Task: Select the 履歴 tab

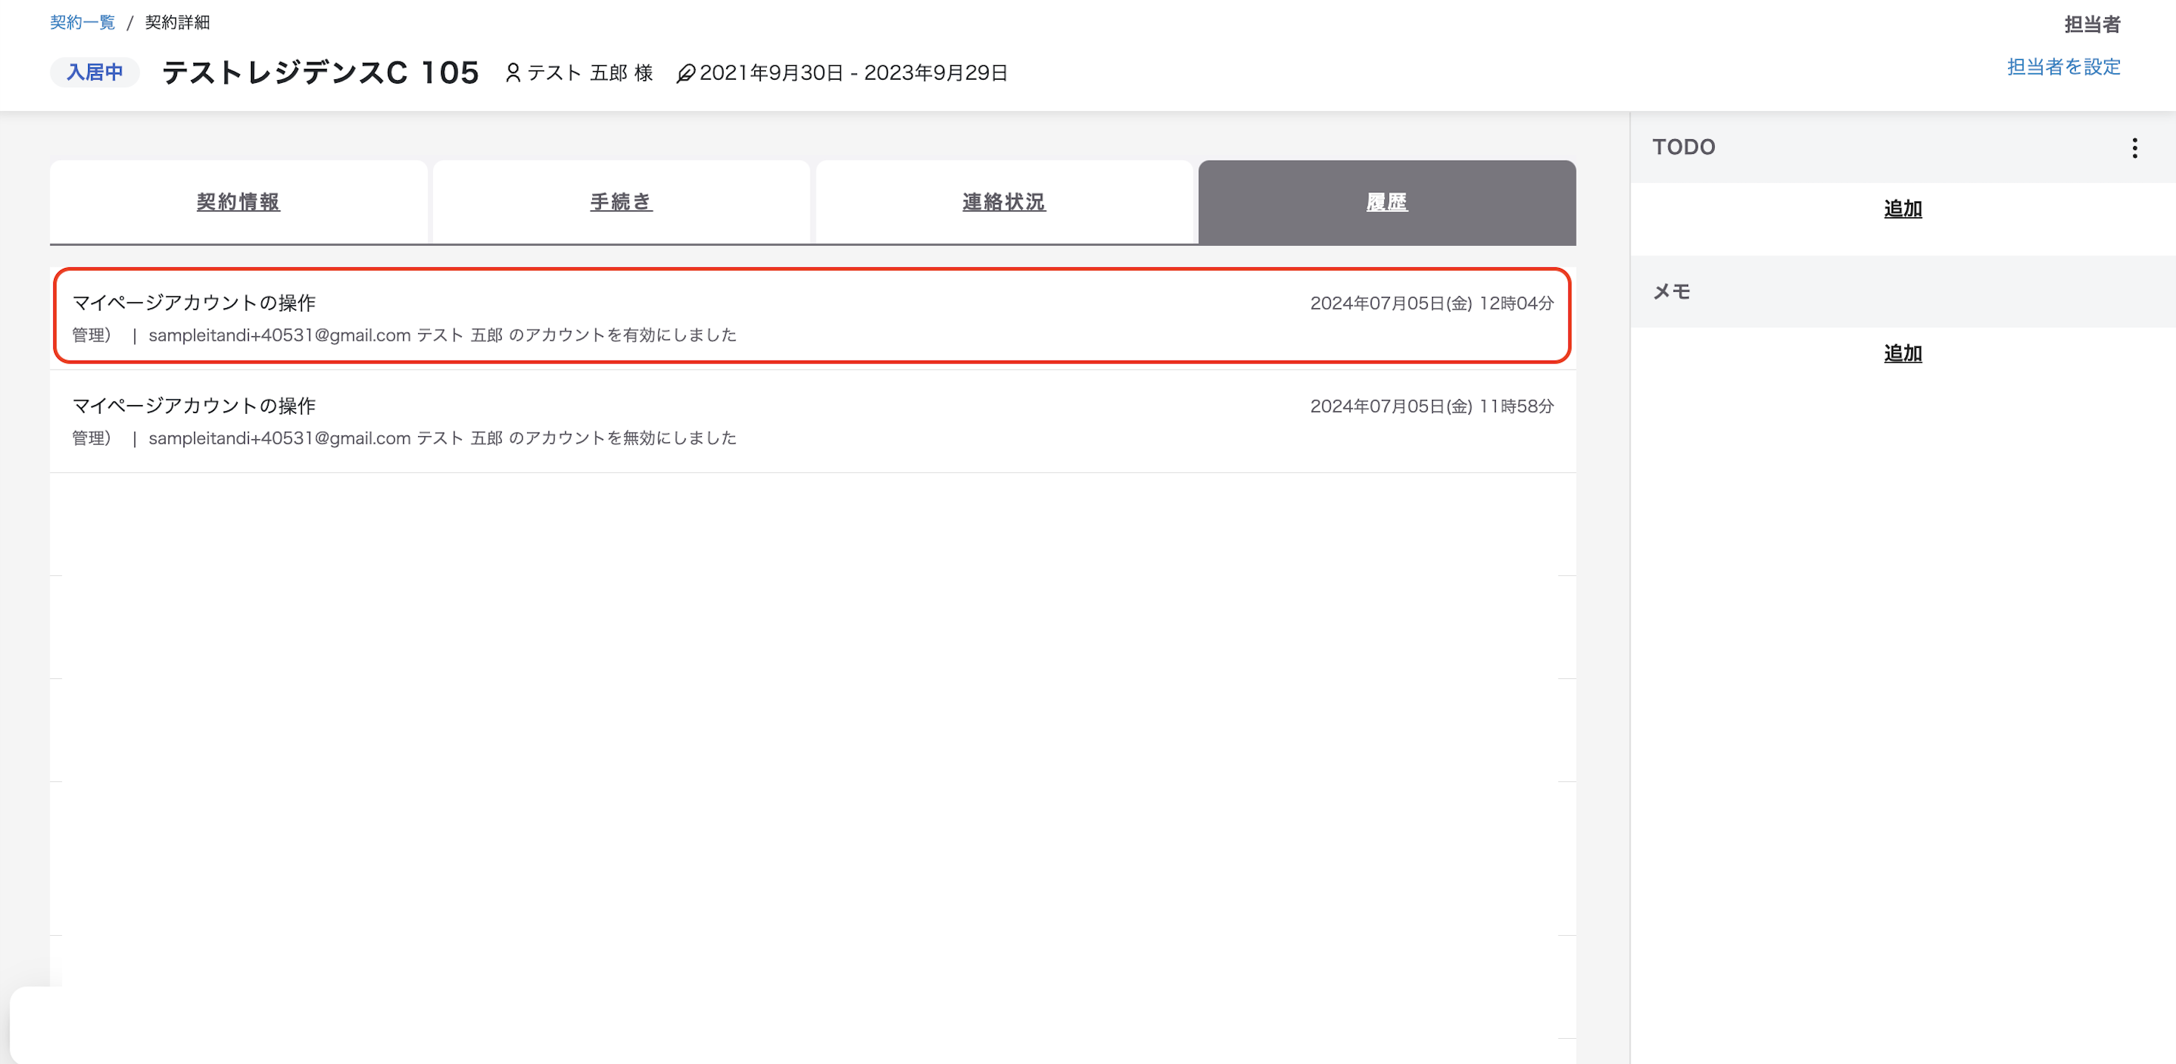Action: [x=1387, y=202]
